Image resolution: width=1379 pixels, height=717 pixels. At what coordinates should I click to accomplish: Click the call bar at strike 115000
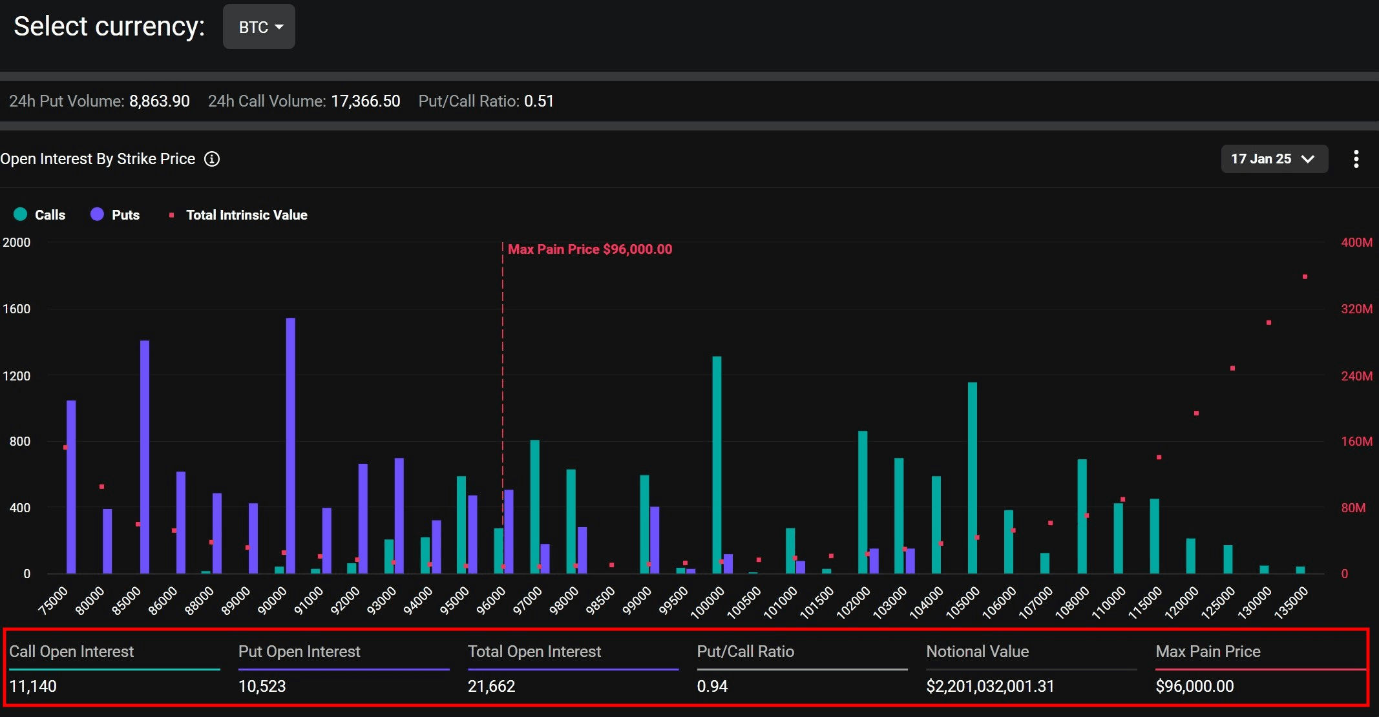pos(1155,536)
